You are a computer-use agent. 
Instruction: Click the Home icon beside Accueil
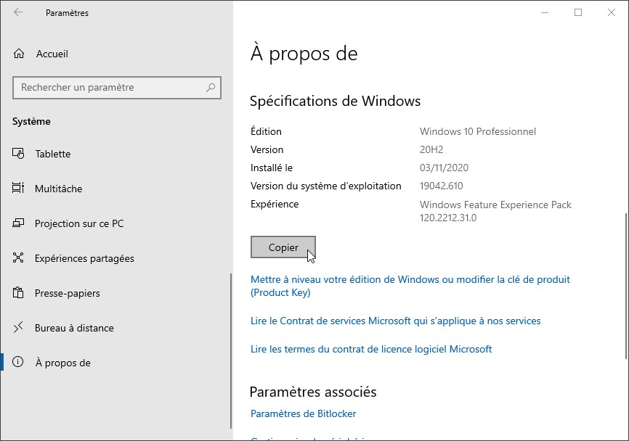[19, 54]
